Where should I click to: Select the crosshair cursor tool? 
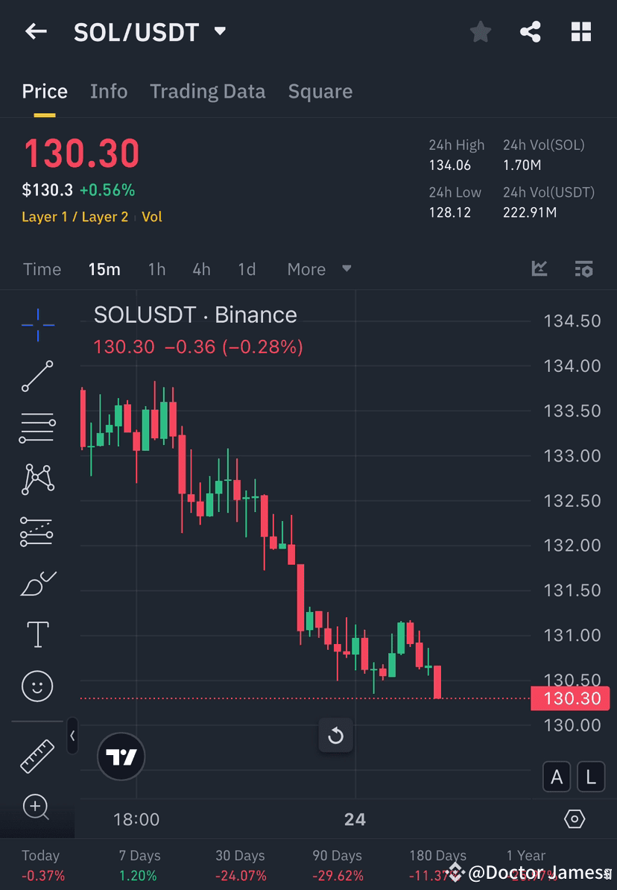pyautogui.click(x=37, y=324)
